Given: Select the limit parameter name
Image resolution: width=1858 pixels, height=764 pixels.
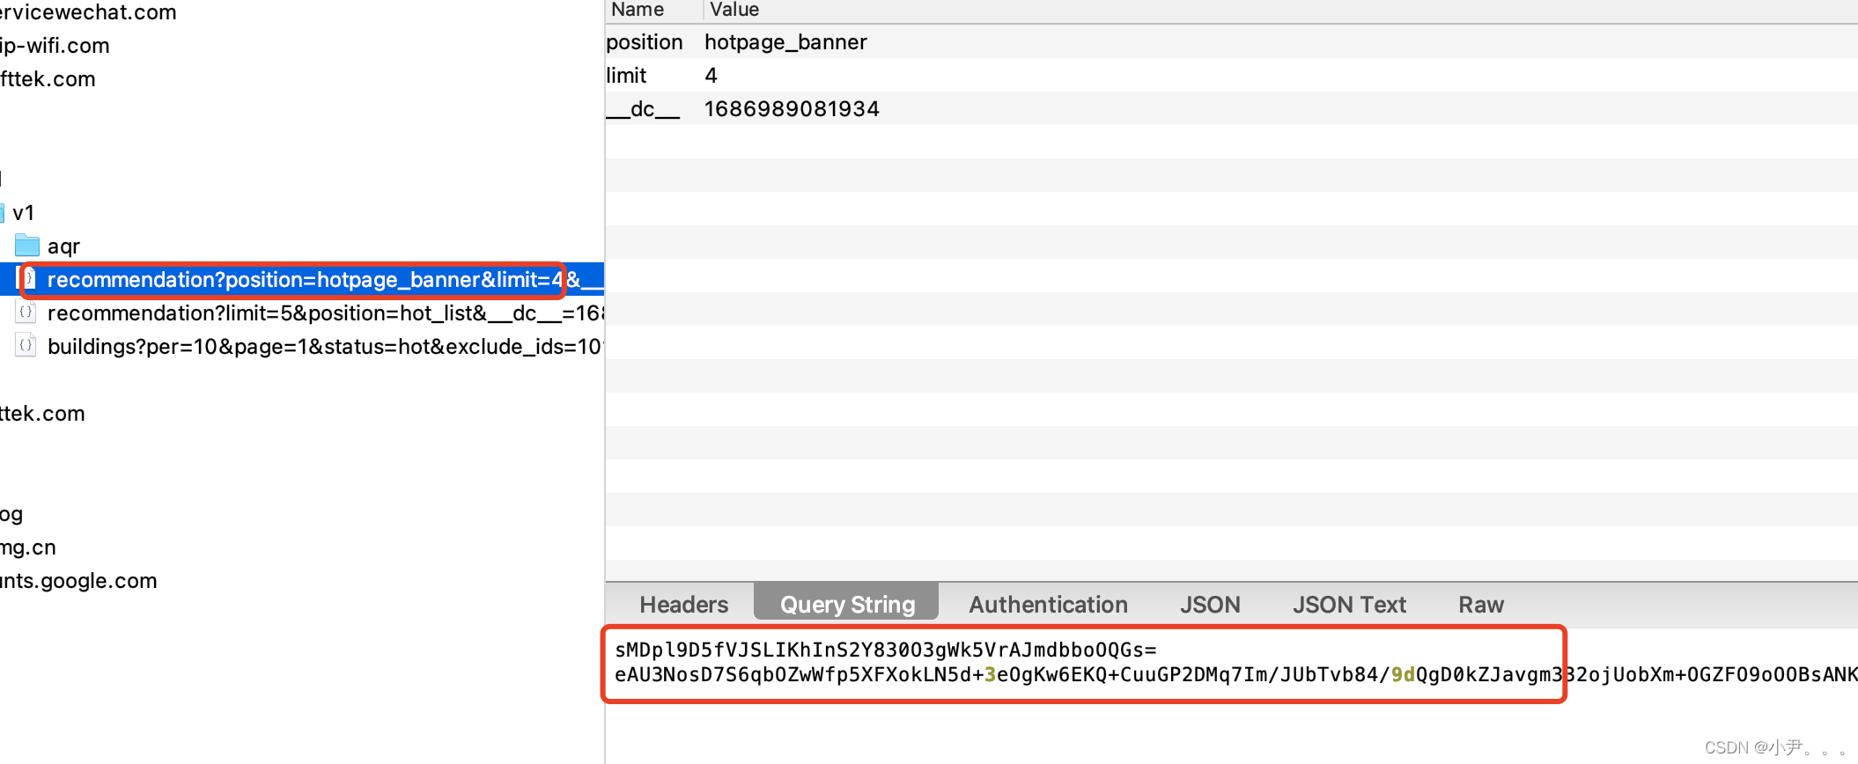Looking at the screenshot, I should point(626,76).
